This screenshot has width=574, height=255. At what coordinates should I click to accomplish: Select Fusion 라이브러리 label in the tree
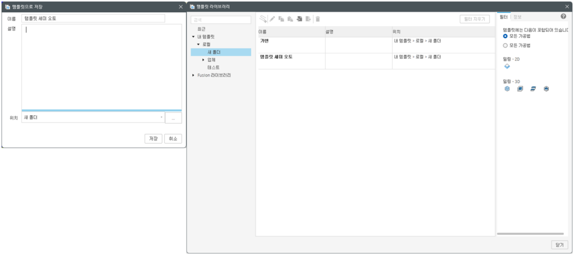click(x=214, y=75)
